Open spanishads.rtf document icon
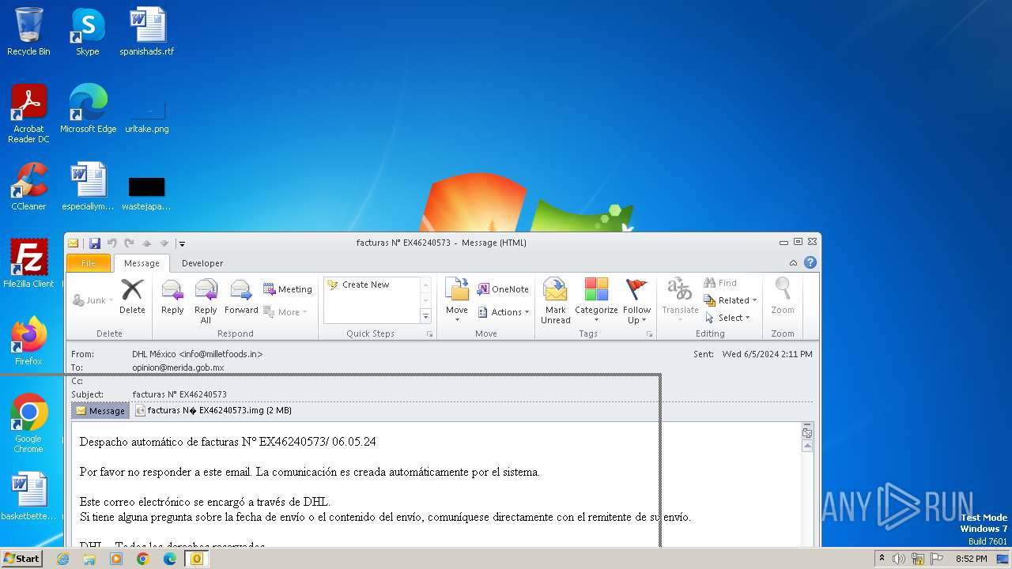 pos(147,32)
